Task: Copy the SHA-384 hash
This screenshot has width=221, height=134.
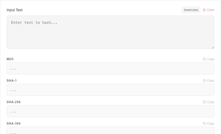Action: point(209,124)
